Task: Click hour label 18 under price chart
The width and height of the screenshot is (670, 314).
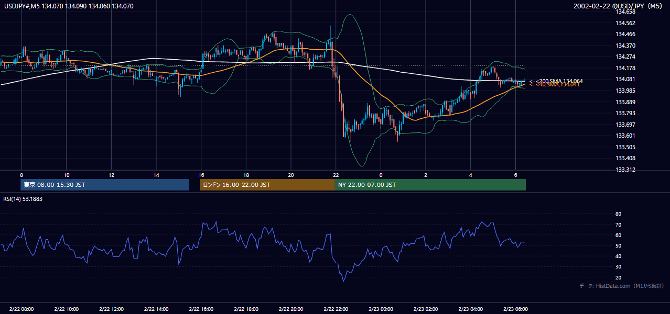Action: (x=246, y=175)
